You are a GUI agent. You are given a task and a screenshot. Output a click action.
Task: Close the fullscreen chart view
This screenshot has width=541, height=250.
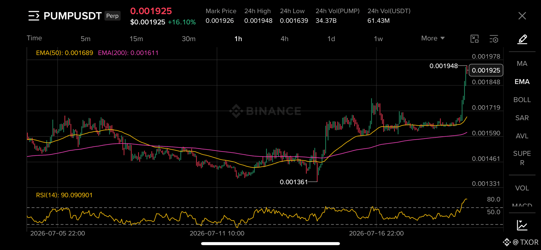click(522, 16)
